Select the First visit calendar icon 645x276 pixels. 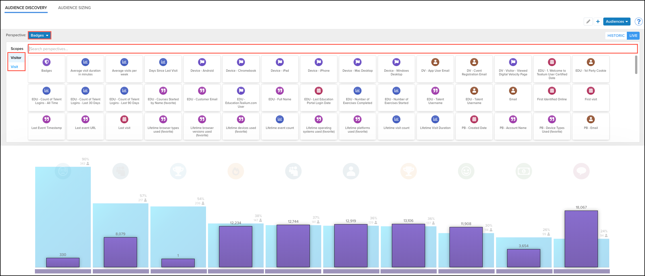coord(591,91)
